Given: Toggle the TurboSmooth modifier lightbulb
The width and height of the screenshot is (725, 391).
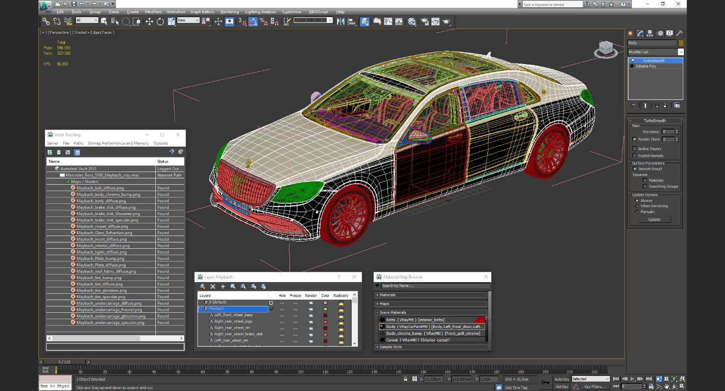Looking at the screenshot, I should (x=632, y=61).
